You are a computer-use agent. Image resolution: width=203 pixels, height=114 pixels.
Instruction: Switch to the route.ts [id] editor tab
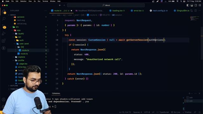[x=62, y=10]
